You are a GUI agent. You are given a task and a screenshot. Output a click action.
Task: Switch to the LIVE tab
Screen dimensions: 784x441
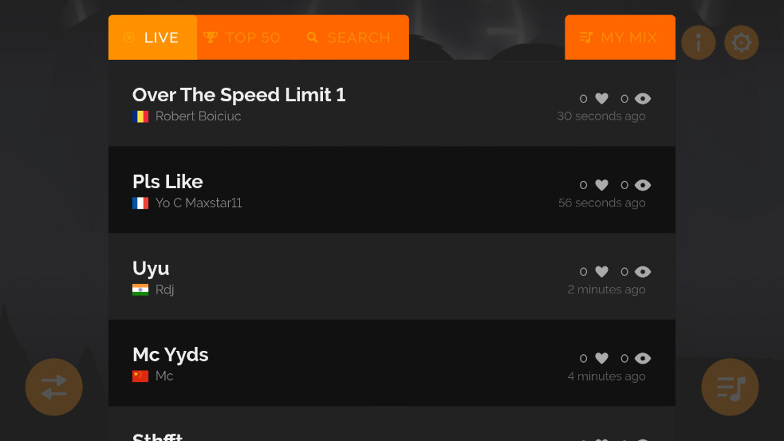click(x=152, y=37)
